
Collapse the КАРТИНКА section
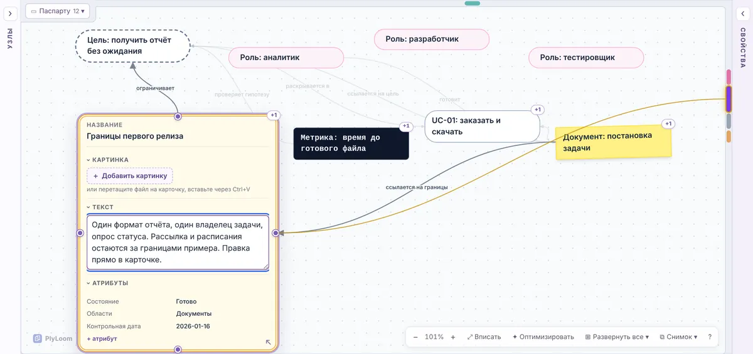pyautogui.click(x=108, y=160)
